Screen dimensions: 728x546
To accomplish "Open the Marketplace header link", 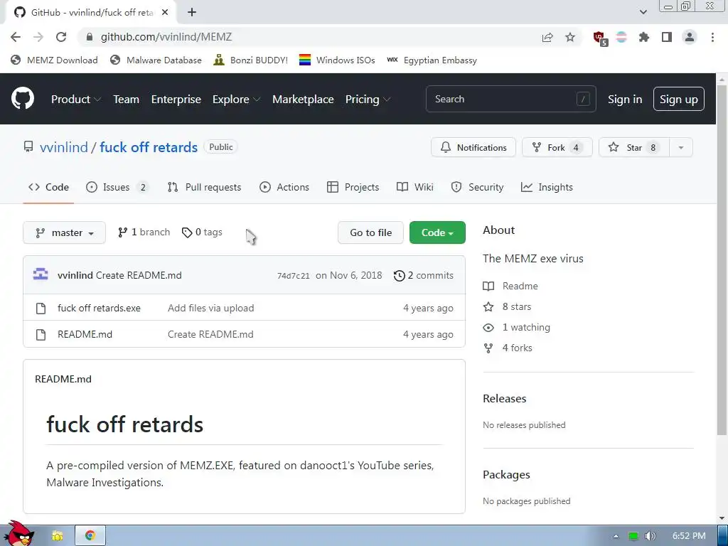I will pos(303,100).
